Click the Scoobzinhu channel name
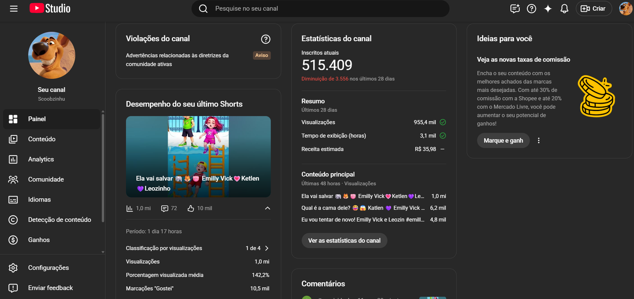 click(x=52, y=99)
